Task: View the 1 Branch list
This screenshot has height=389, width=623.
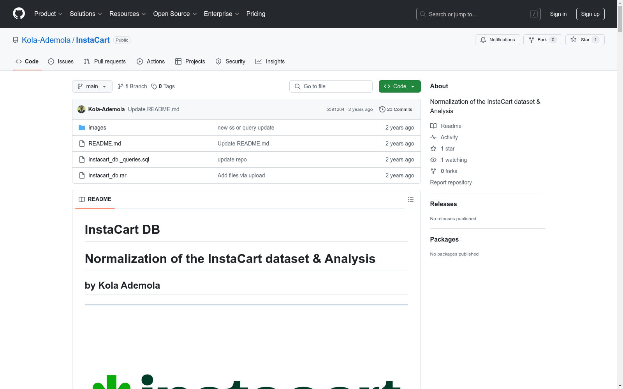Action: (132, 86)
